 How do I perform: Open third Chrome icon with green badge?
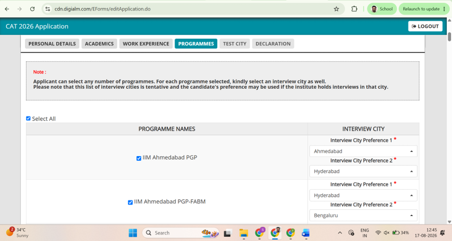[x=290, y=233]
